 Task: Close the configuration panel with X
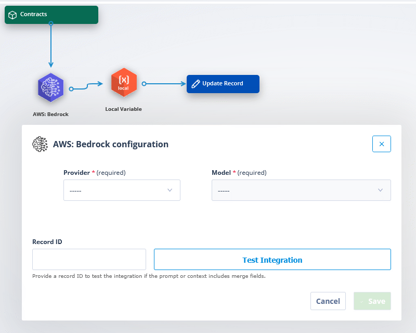click(382, 144)
